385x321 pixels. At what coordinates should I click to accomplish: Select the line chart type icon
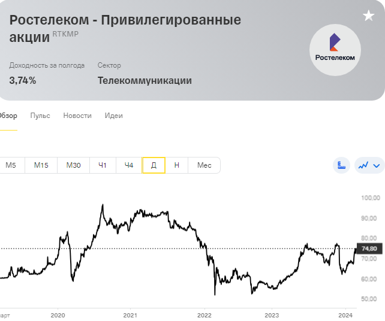[363, 165]
